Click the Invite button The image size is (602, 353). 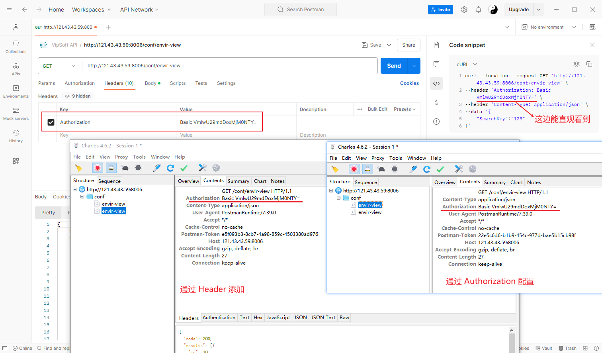(440, 10)
